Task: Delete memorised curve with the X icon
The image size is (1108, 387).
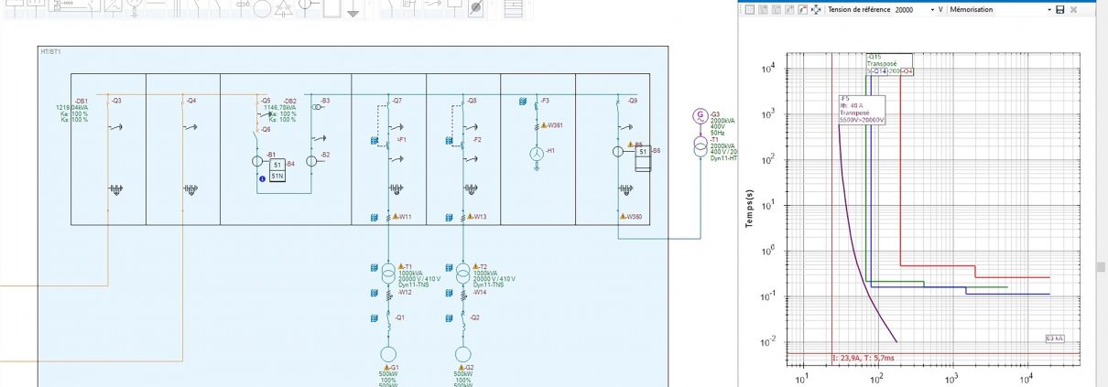Action: pyautogui.click(x=1074, y=9)
